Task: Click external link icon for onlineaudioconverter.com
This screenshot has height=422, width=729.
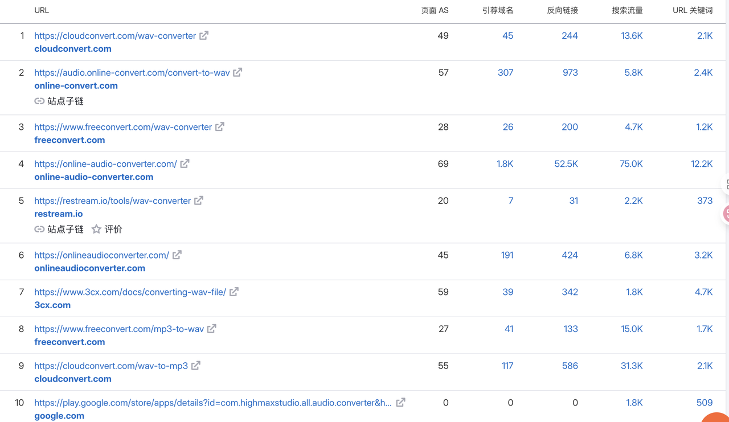Action: point(177,255)
